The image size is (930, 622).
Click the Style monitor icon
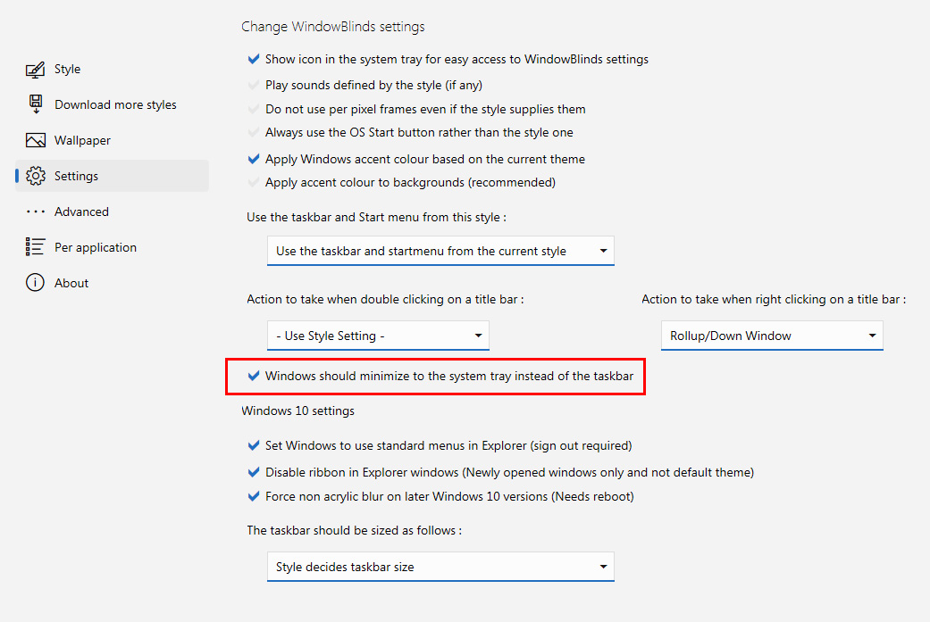36,70
